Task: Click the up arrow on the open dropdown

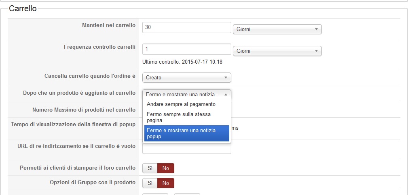Action: 226,95
